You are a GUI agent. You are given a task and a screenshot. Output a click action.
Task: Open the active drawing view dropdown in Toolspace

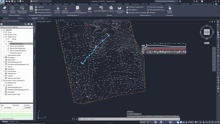[x=16, y=27]
